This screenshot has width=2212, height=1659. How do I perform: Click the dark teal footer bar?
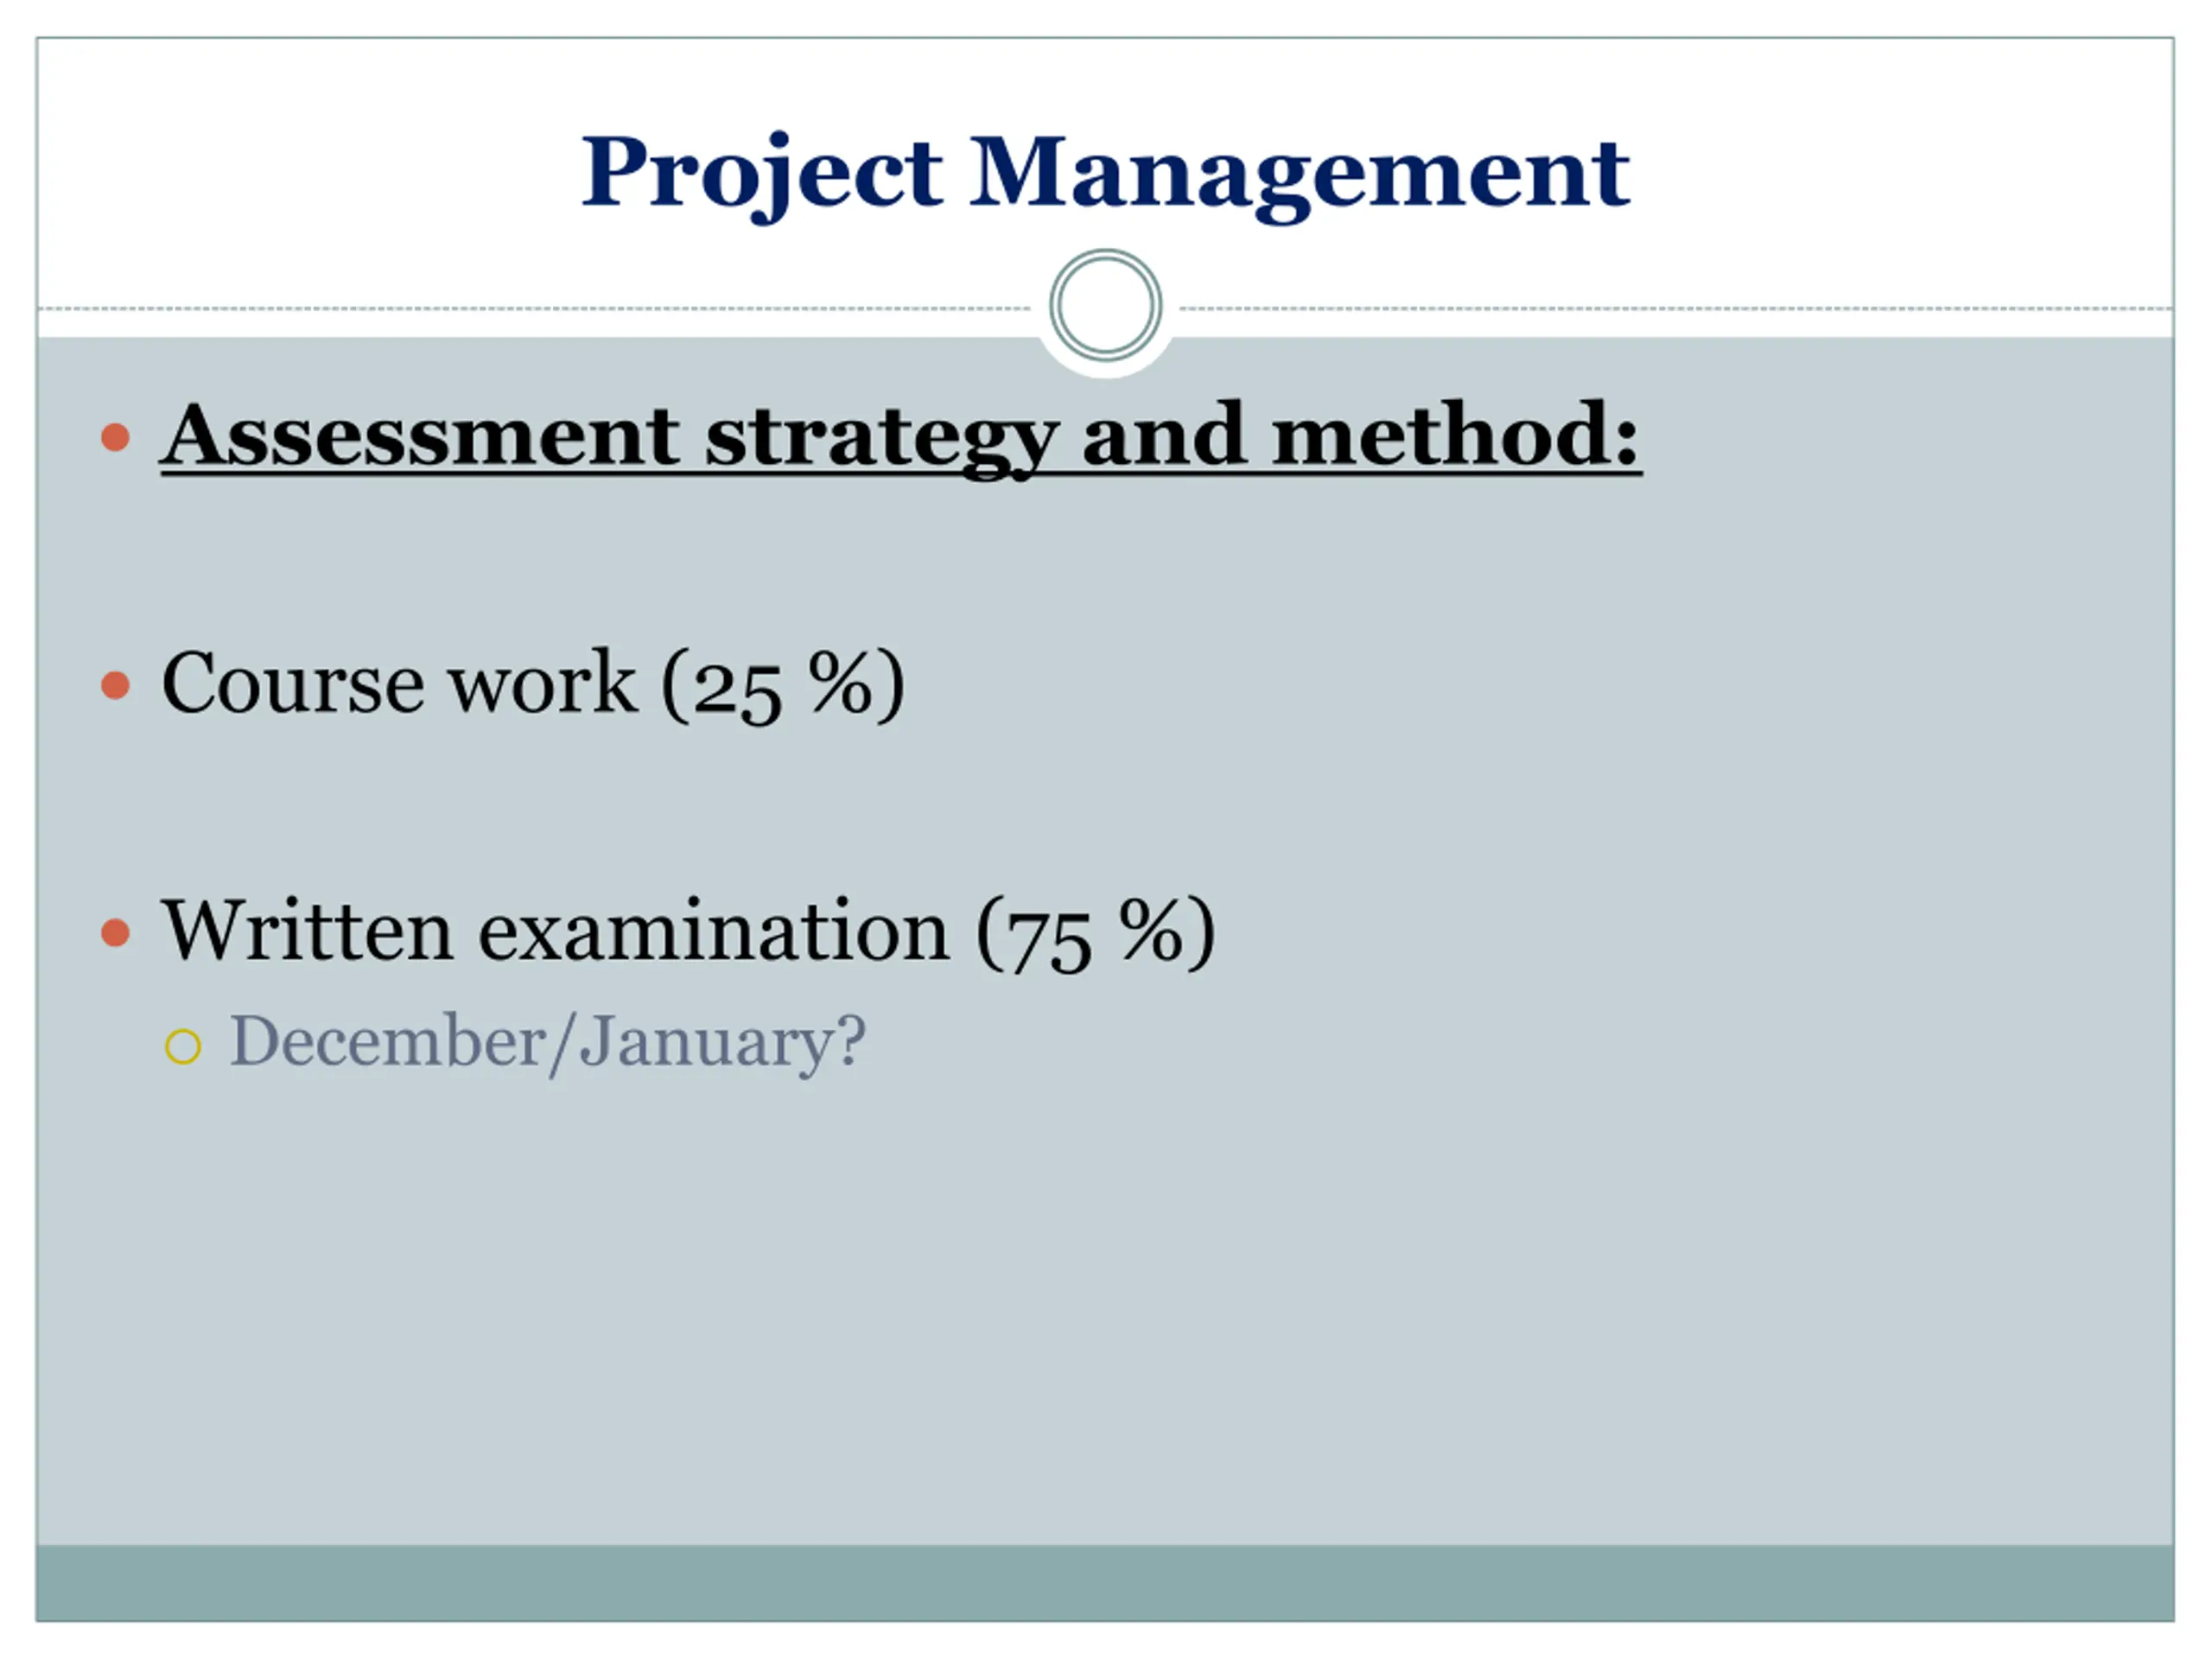coord(1105,1584)
